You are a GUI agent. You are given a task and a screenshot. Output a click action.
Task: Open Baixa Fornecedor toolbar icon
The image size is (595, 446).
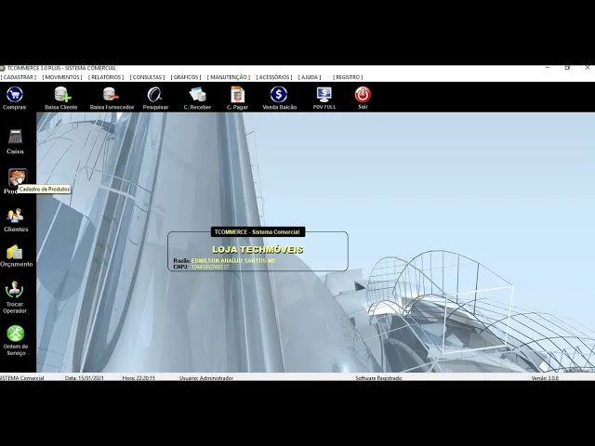tap(111, 95)
